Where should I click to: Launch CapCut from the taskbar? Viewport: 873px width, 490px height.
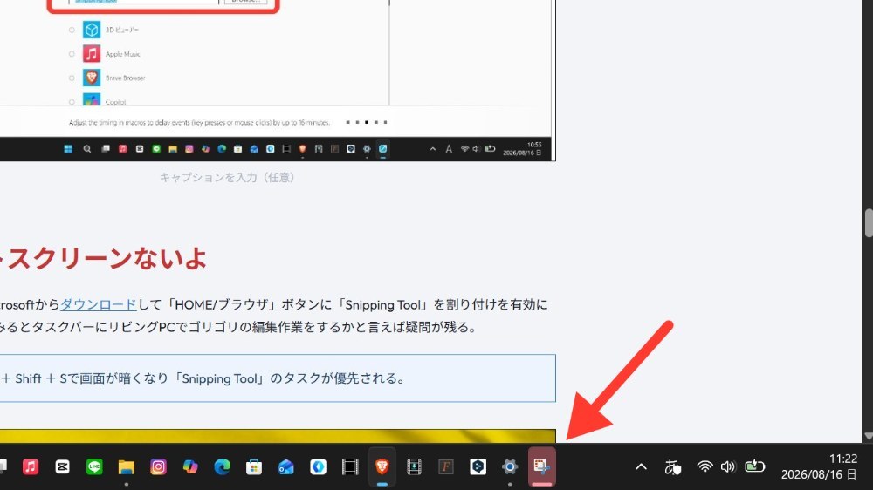click(62, 466)
